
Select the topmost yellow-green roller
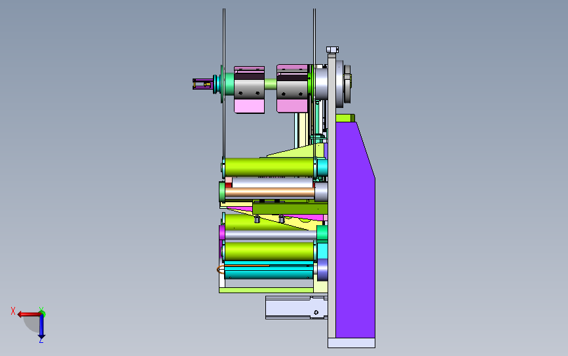point(269,167)
